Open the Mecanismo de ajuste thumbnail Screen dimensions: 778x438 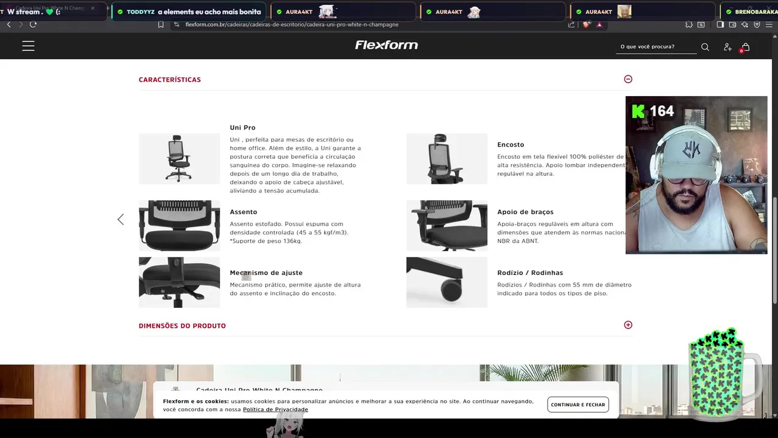tap(179, 282)
